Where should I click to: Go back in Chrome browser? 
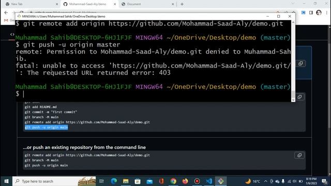click(x=6, y=12)
